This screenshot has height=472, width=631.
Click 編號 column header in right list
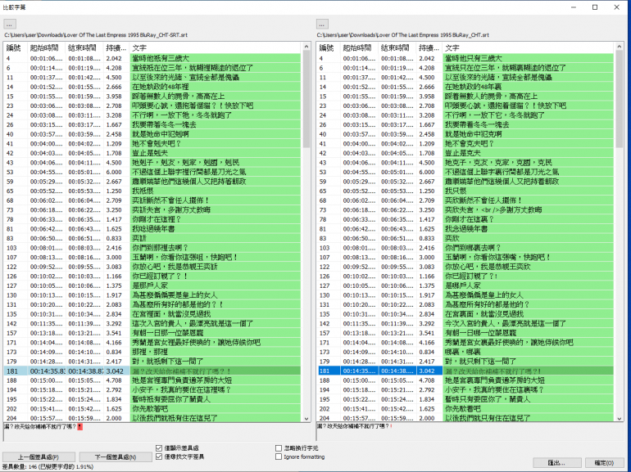(x=328, y=47)
